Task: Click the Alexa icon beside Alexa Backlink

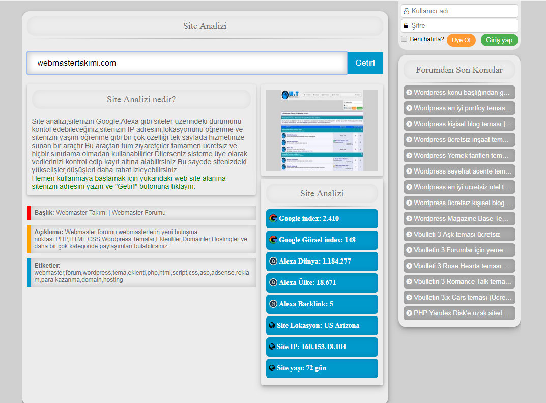Action: coord(273,304)
